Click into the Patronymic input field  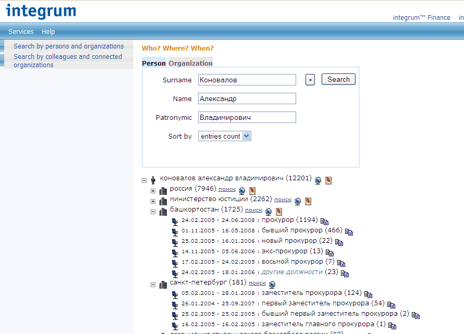tap(247, 117)
